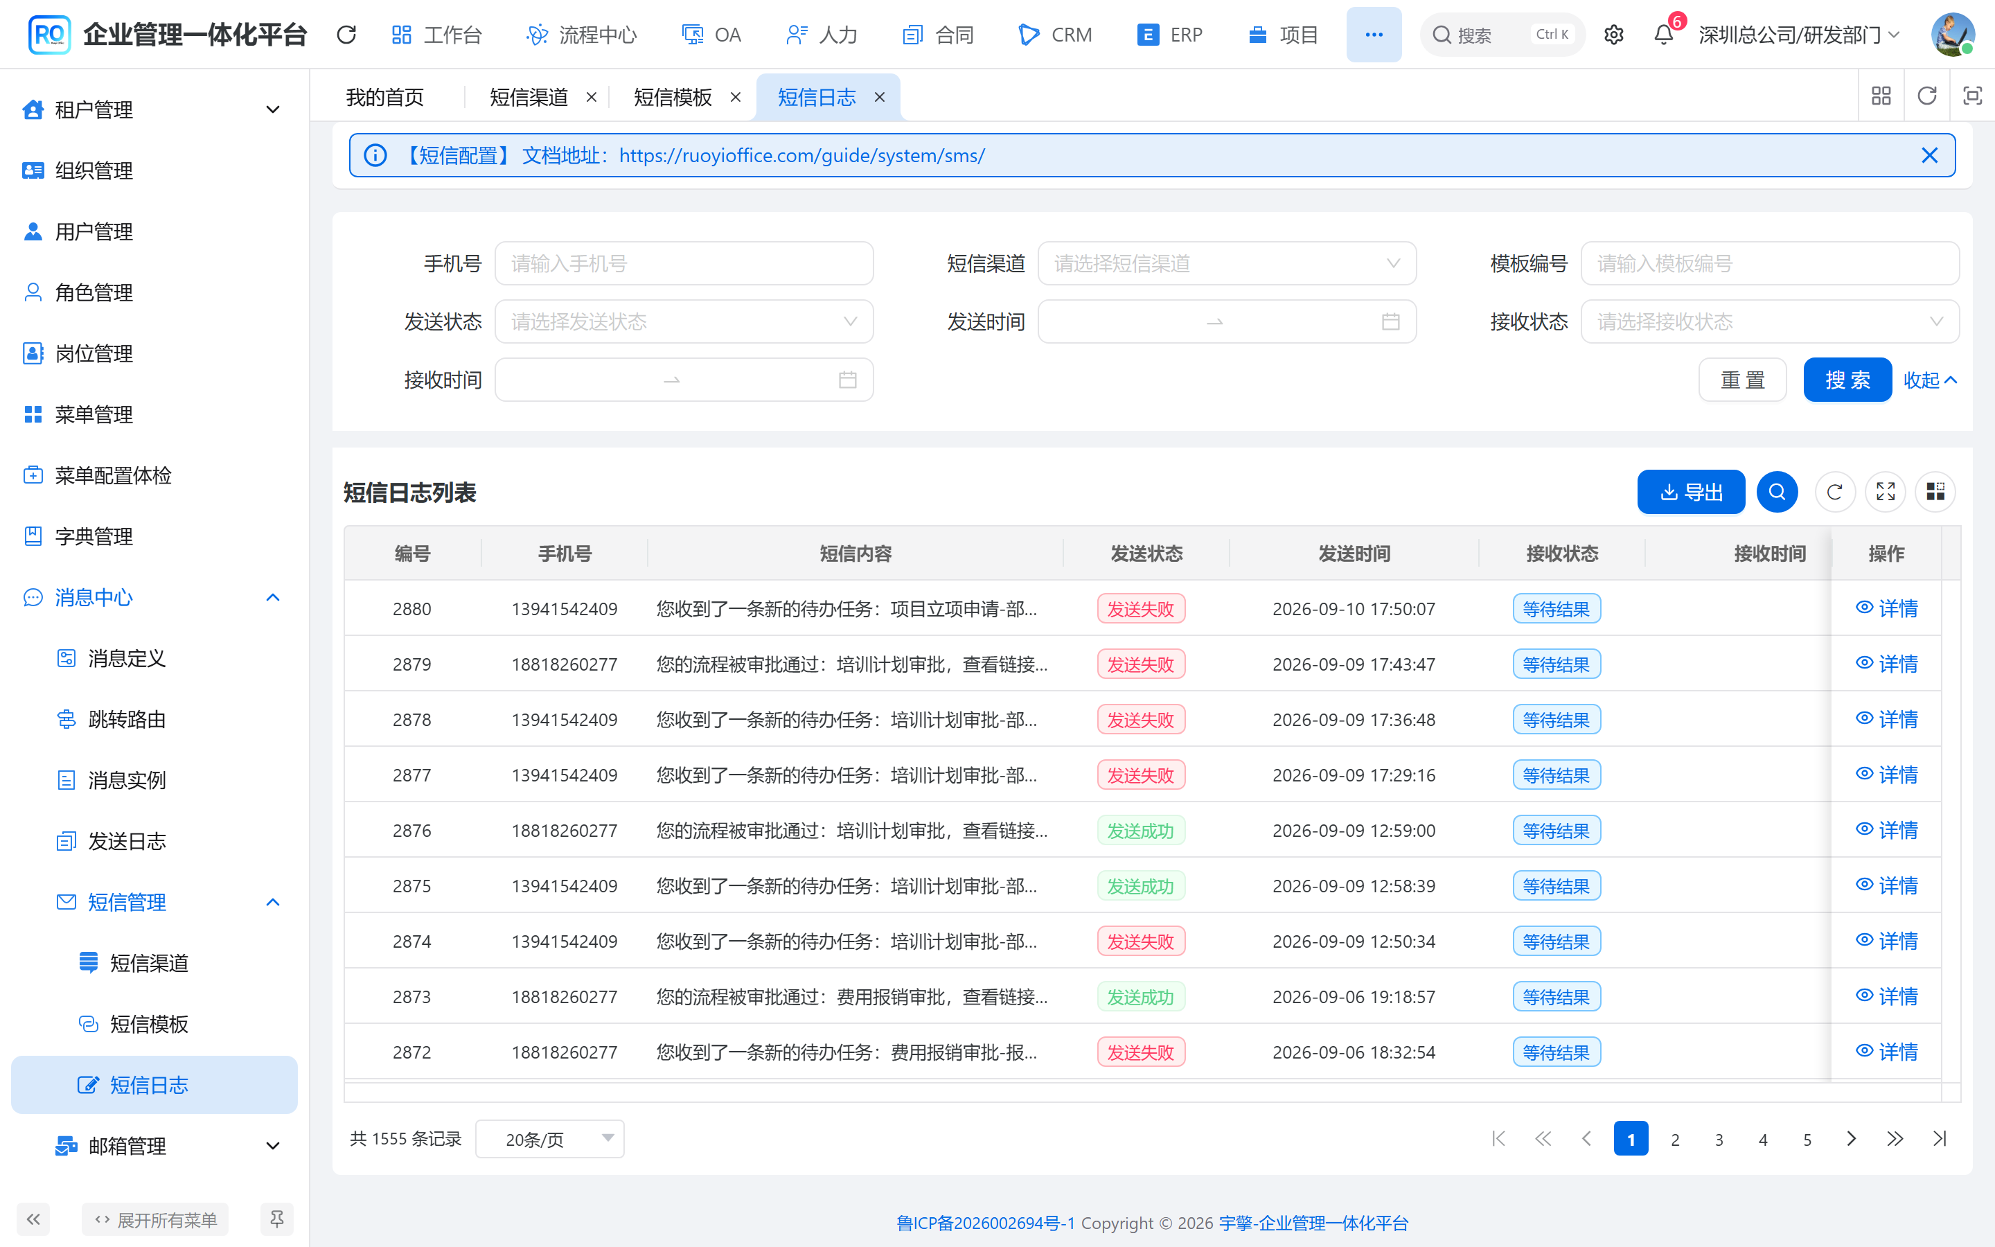Close the 短信日志 tab

(880, 97)
